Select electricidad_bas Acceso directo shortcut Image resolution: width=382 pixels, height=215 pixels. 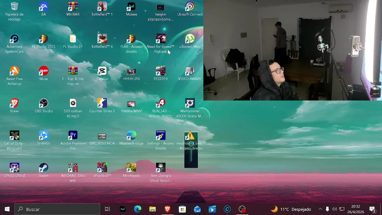[190, 140]
